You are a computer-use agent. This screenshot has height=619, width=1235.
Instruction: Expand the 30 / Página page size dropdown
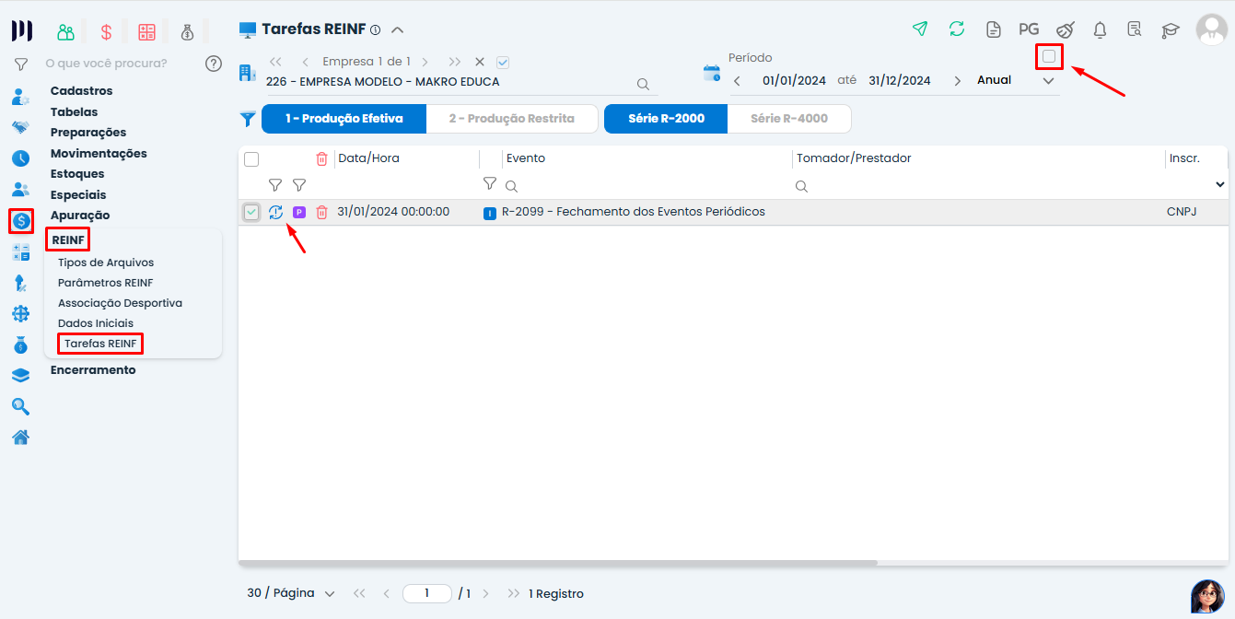[x=291, y=594]
